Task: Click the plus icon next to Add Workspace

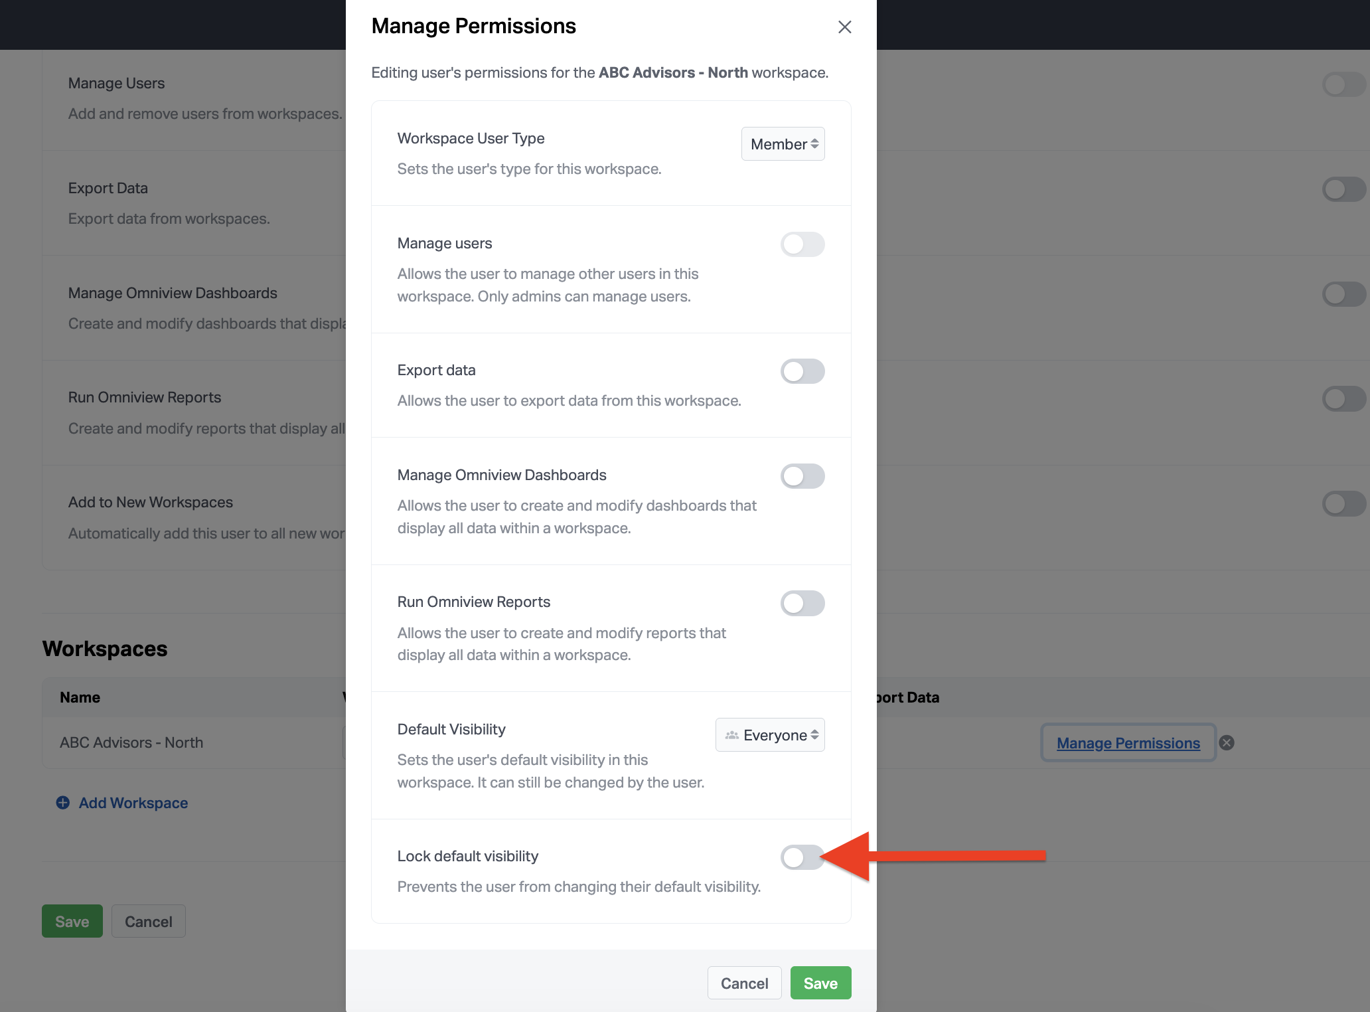Action: 63,803
